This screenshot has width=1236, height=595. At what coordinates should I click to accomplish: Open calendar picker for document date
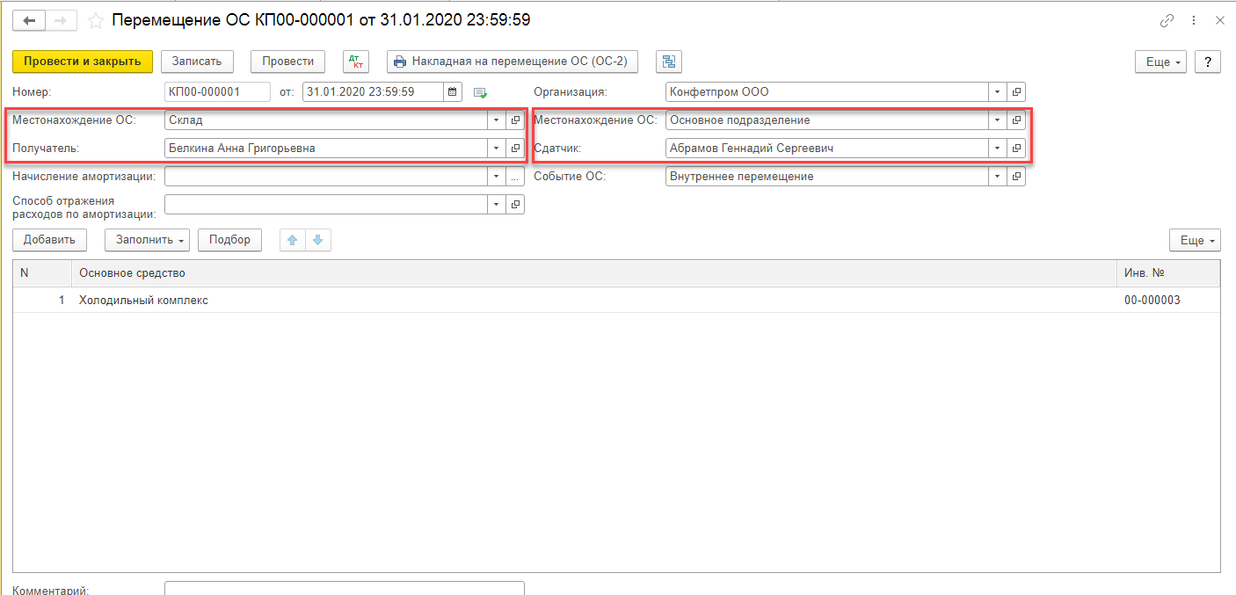[452, 91]
